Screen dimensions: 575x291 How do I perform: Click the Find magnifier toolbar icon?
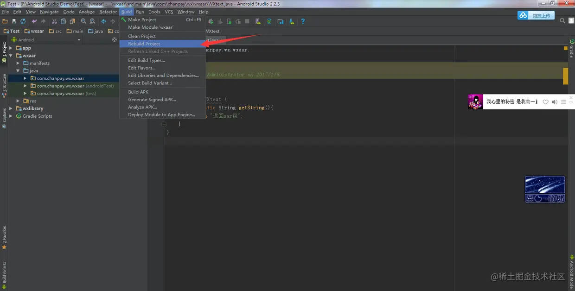[x=83, y=21]
